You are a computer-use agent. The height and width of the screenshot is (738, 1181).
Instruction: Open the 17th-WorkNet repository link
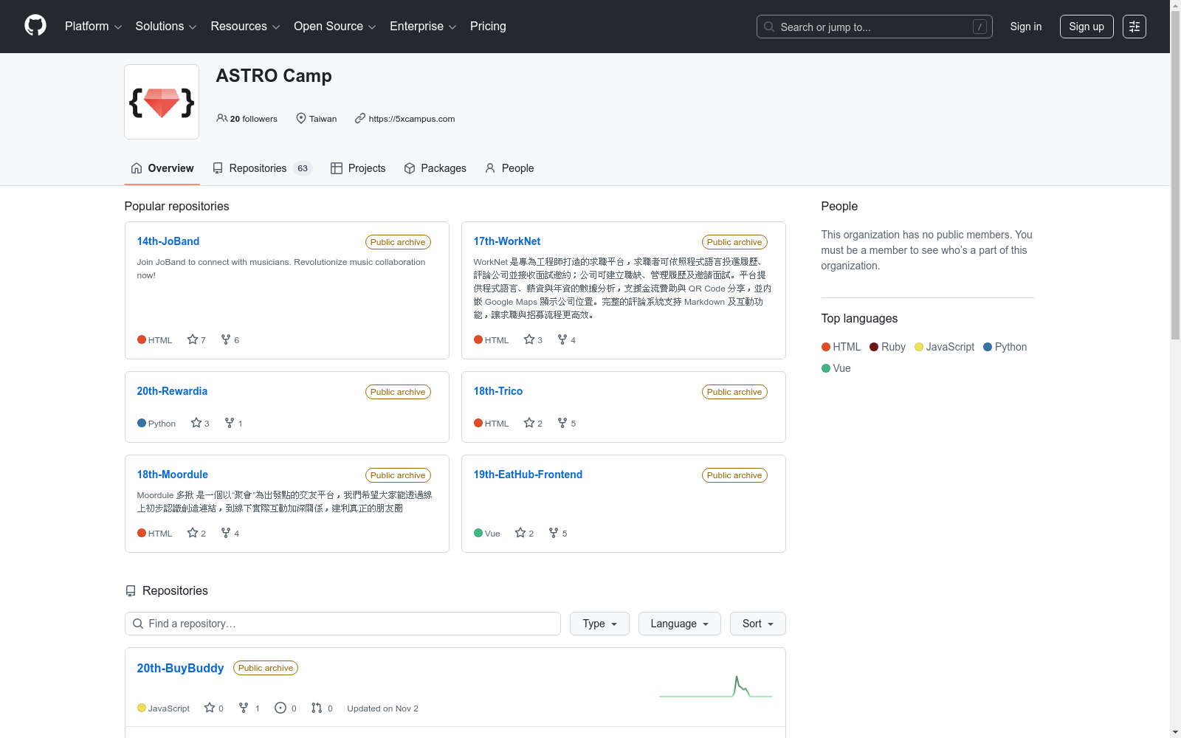pyautogui.click(x=507, y=241)
